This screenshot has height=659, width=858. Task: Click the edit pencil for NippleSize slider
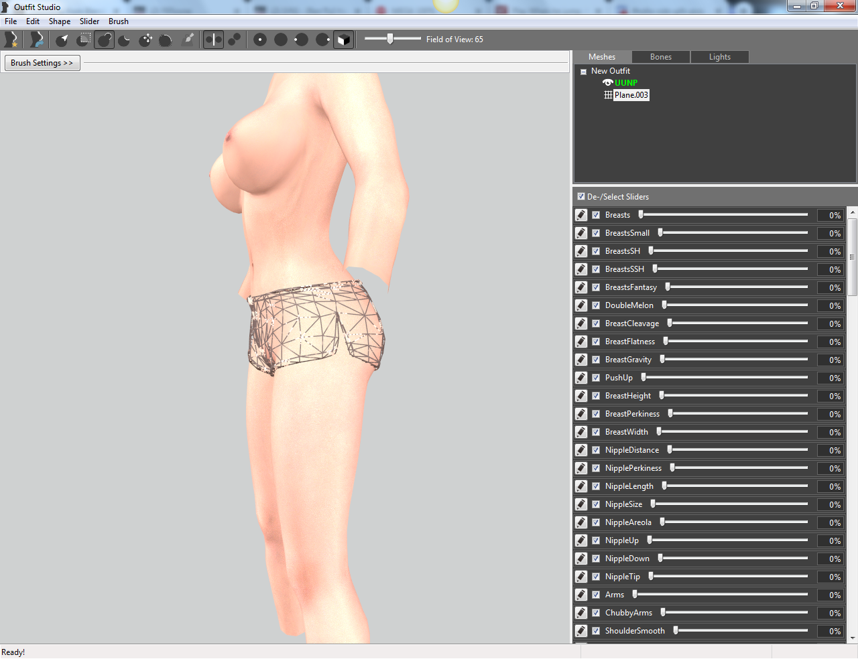[581, 504]
